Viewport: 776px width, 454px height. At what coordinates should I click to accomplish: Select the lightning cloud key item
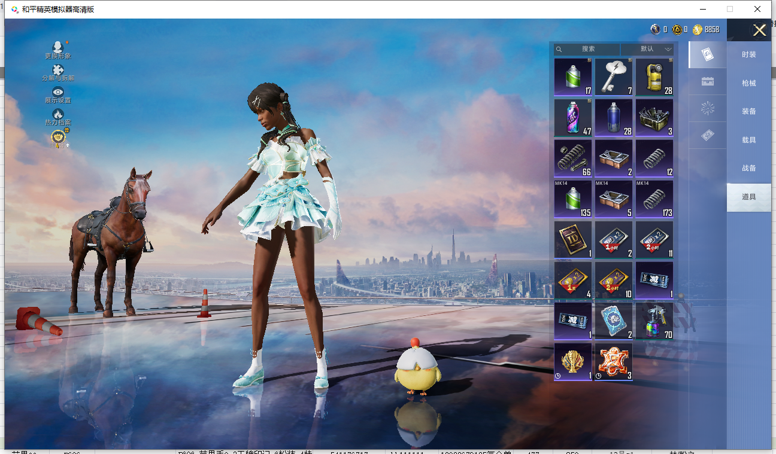click(613, 77)
